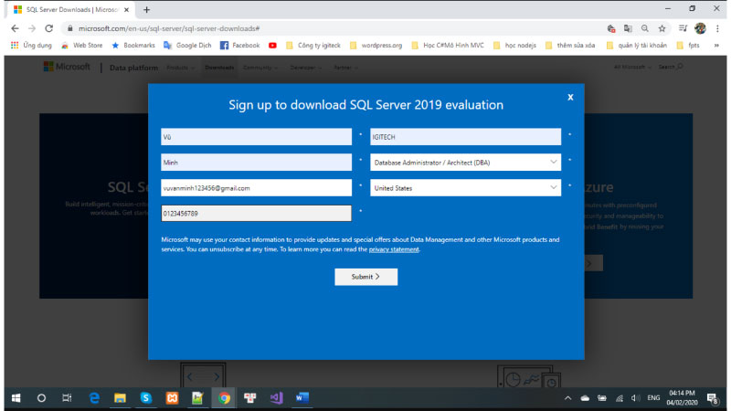The width and height of the screenshot is (731, 411).
Task: Switch to Chrome on the taskbar
Action: (x=224, y=398)
